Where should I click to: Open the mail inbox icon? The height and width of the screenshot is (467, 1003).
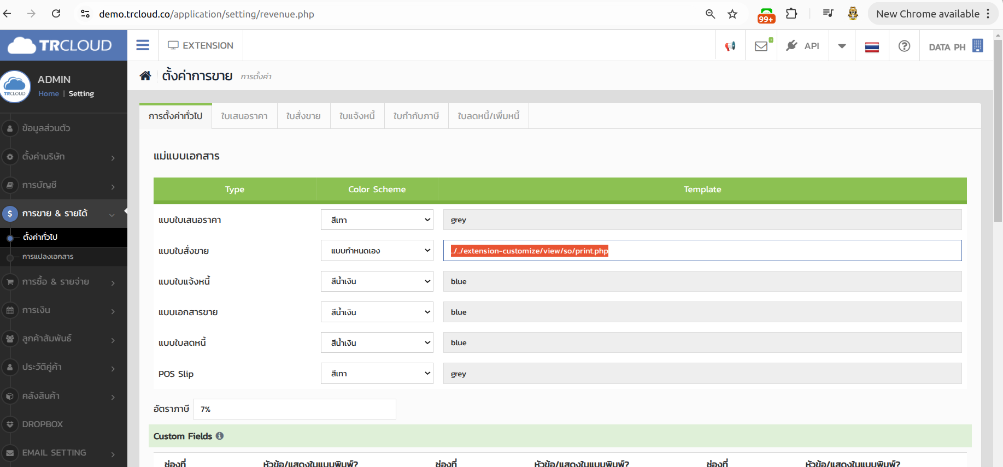[761, 46]
